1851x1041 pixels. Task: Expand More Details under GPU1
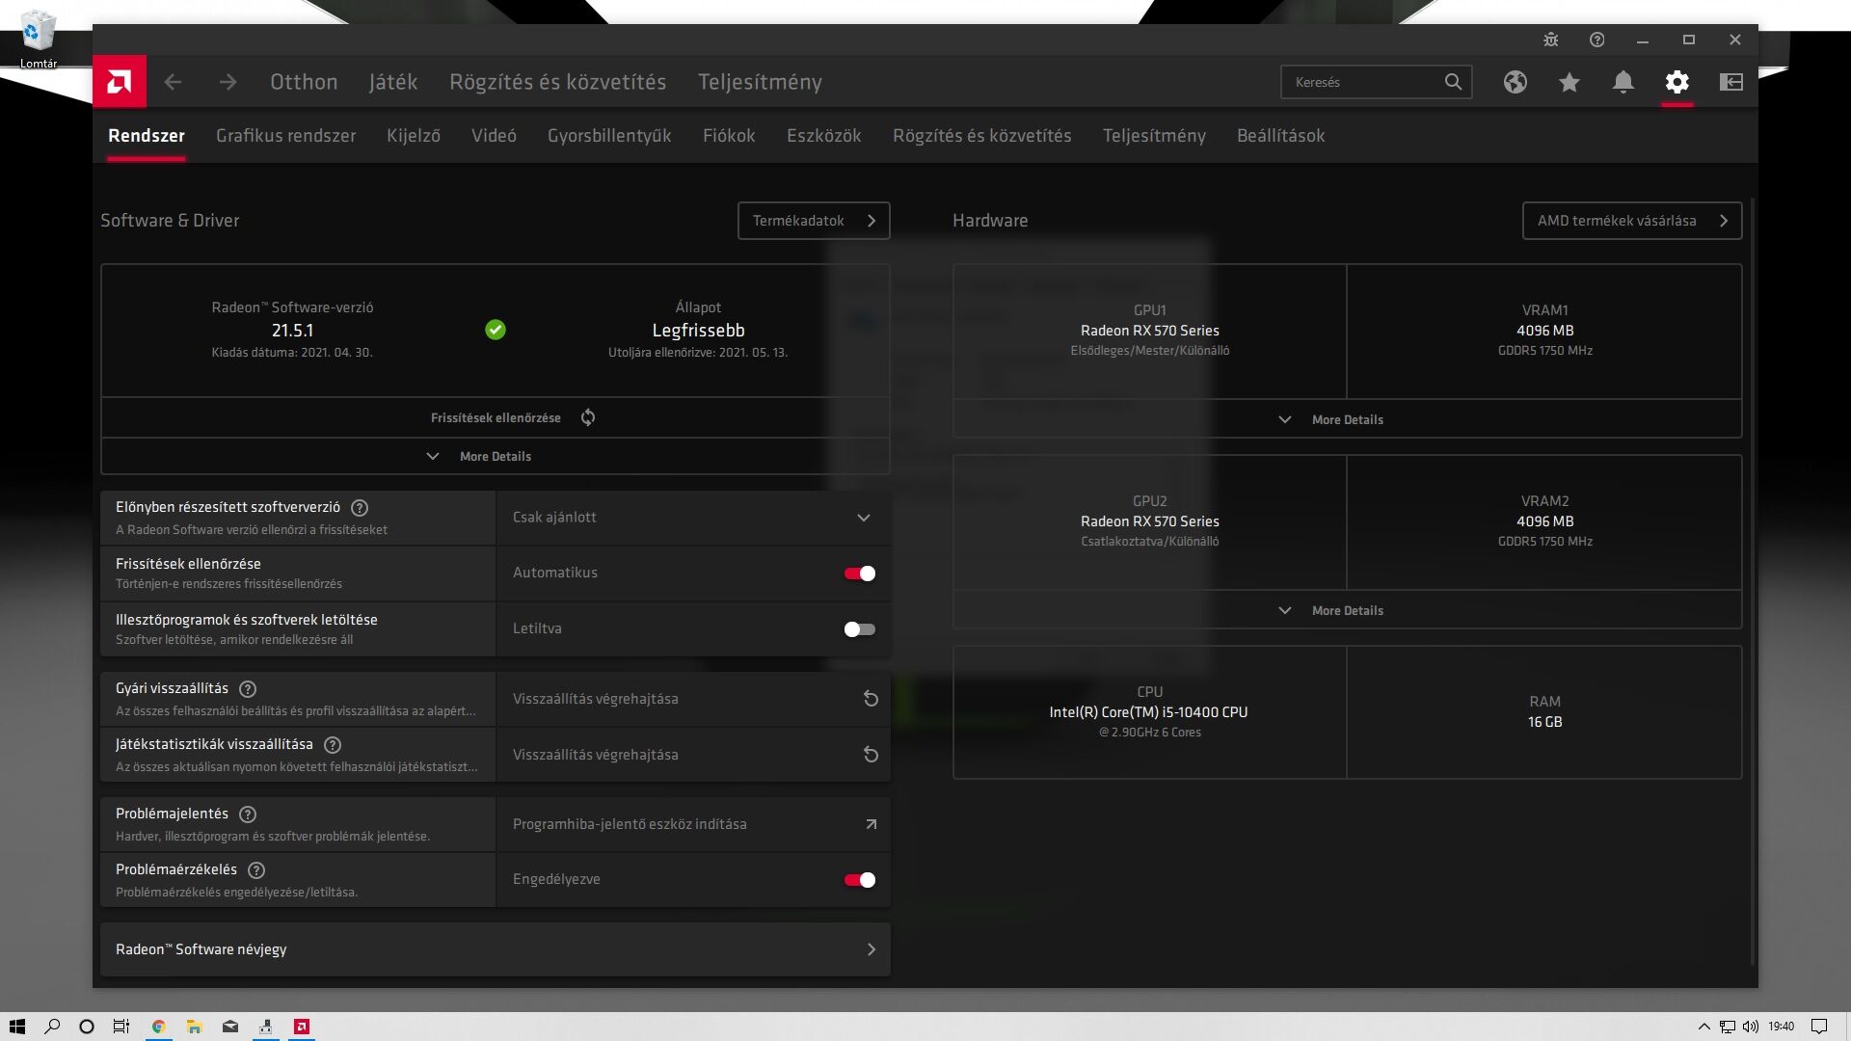[1347, 419]
